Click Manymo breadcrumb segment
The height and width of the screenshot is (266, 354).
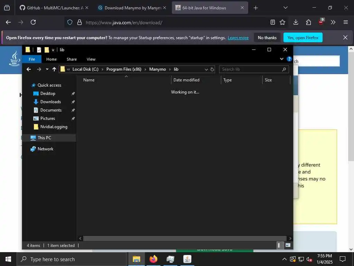(158, 69)
